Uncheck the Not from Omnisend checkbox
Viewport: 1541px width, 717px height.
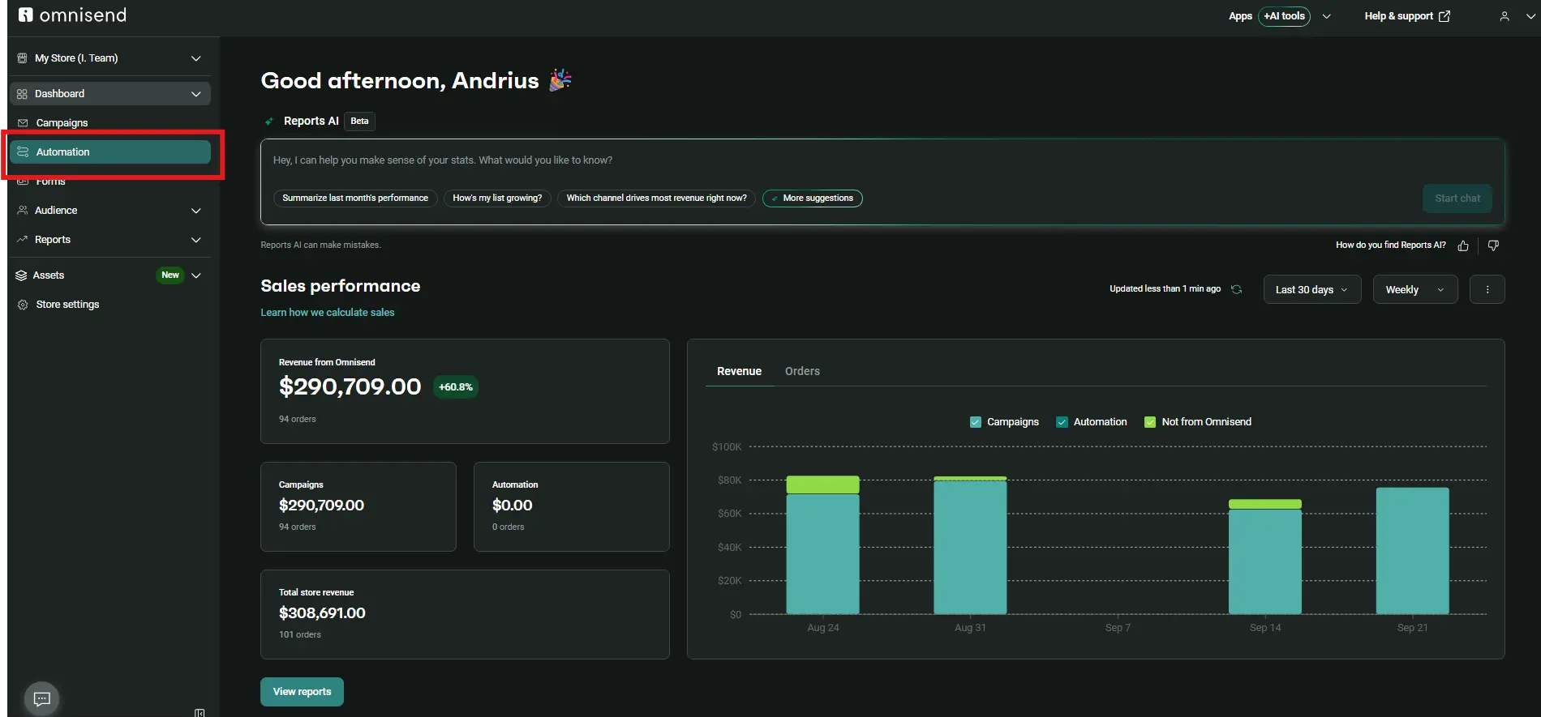[x=1149, y=422]
